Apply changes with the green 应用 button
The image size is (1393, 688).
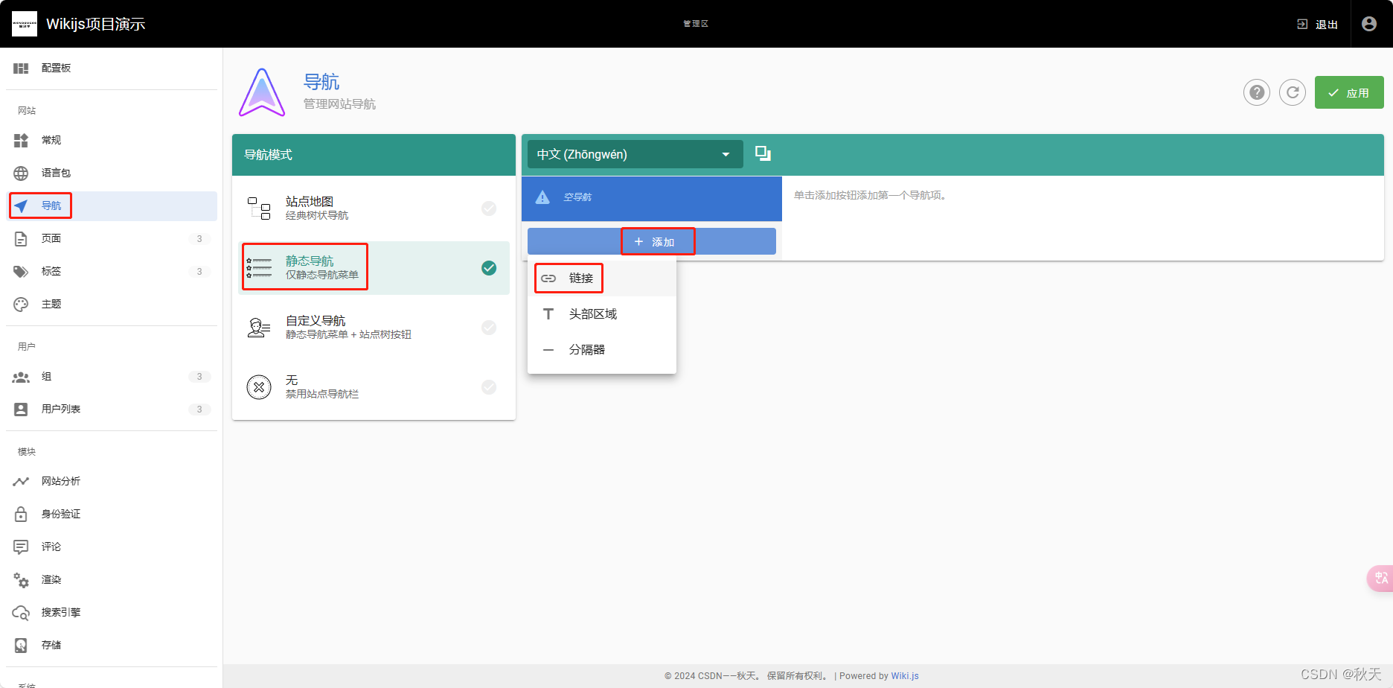point(1349,92)
